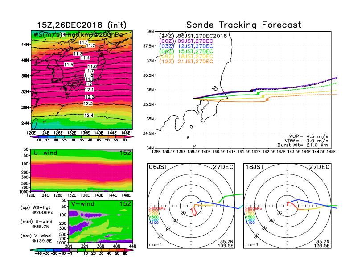Click the orange burst-point square marker on track
This screenshot has height=273, width=353.
click(267, 99)
